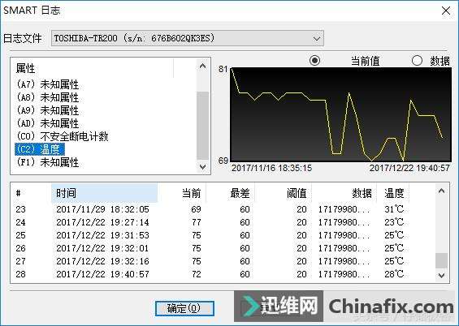The image size is (459, 326).
Task: Select the (C2) 温度 attribute
Action: tap(40, 149)
